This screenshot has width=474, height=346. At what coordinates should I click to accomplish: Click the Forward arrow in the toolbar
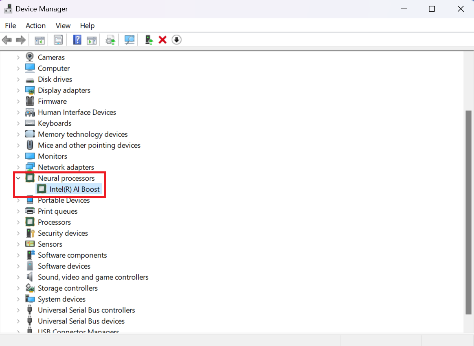point(20,40)
